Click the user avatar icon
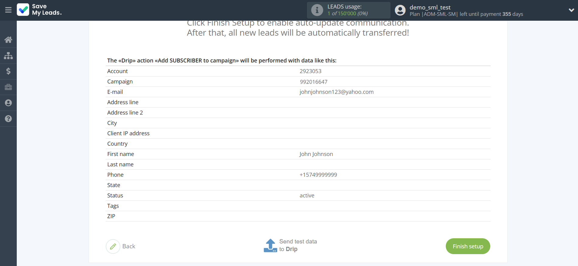 (400, 10)
